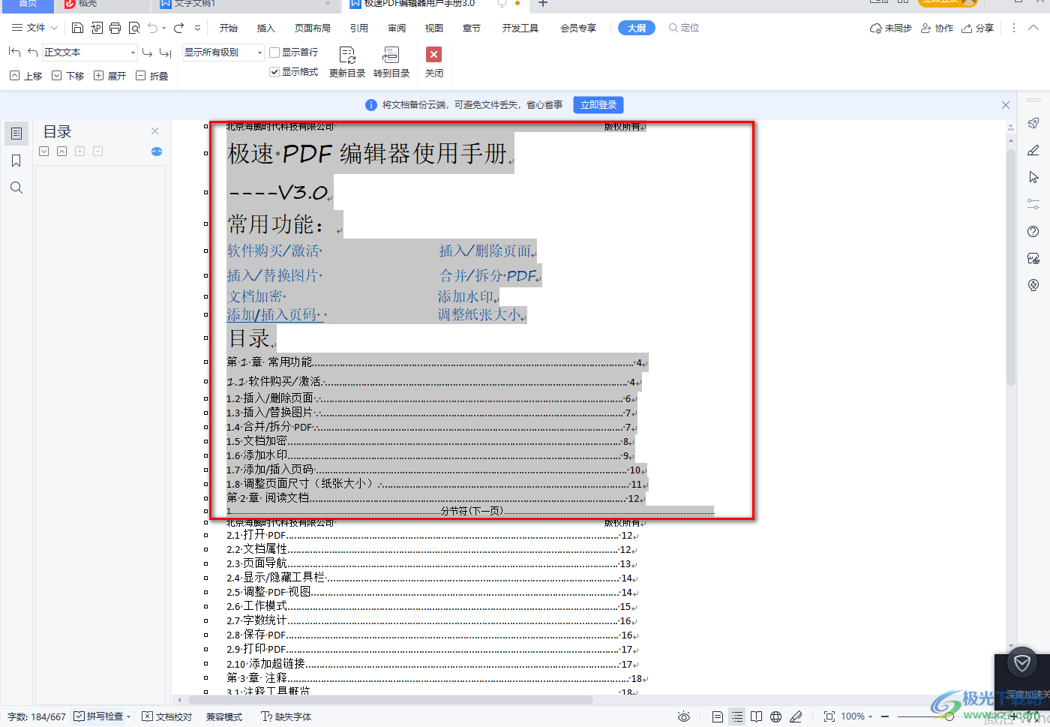Open the 引用 ribbon tab

tap(358, 28)
